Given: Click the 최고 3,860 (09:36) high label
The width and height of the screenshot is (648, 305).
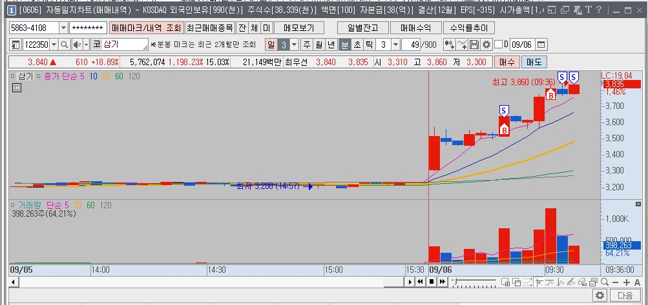Looking at the screenshot, I should click(523, 82).
